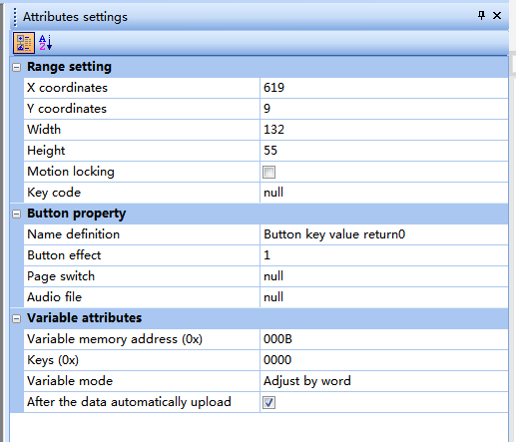This screenshot has height=442, width=516.
Task: Sort properties alphabetically with A-Z icon
Action: pos(45,43)
